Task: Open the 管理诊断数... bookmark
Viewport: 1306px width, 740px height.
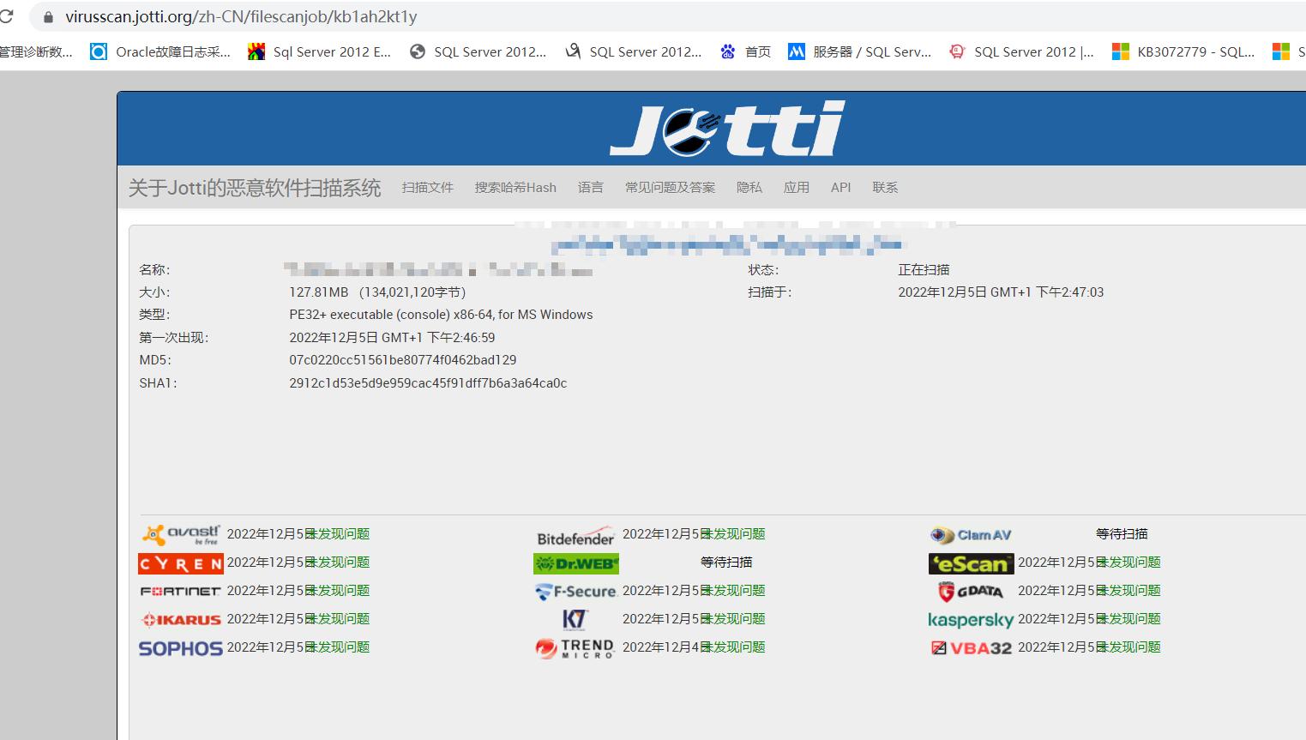Action: (x=36, y=51)
